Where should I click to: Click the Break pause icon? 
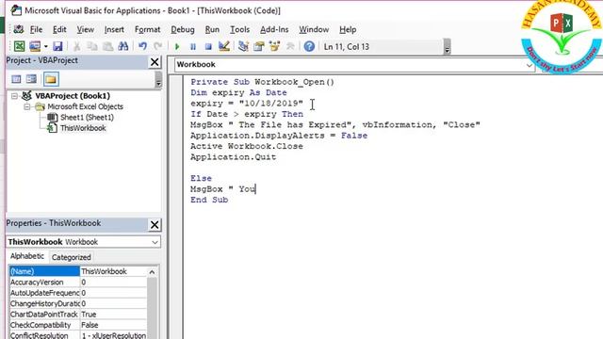(192, 46)
